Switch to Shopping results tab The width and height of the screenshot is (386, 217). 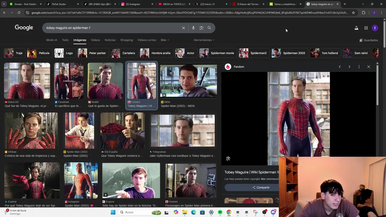[x=127, y=40]
